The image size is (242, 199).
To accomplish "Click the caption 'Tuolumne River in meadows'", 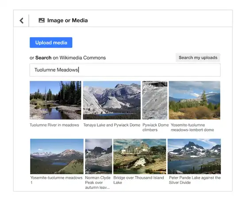I will coord(54,125).
